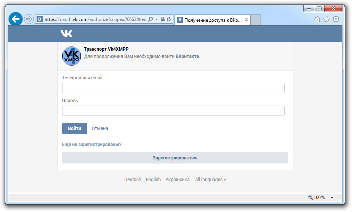
Task: Click the Телефон или email input field
Action: point(173,88)
